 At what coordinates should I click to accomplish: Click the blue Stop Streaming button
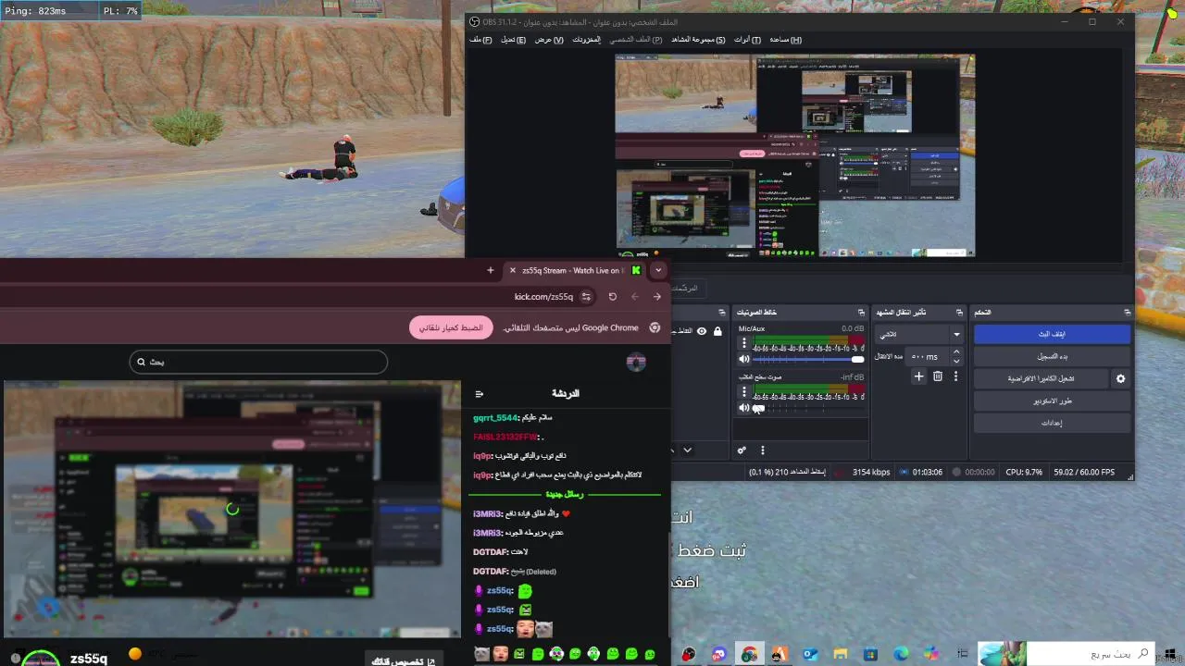1052,334
